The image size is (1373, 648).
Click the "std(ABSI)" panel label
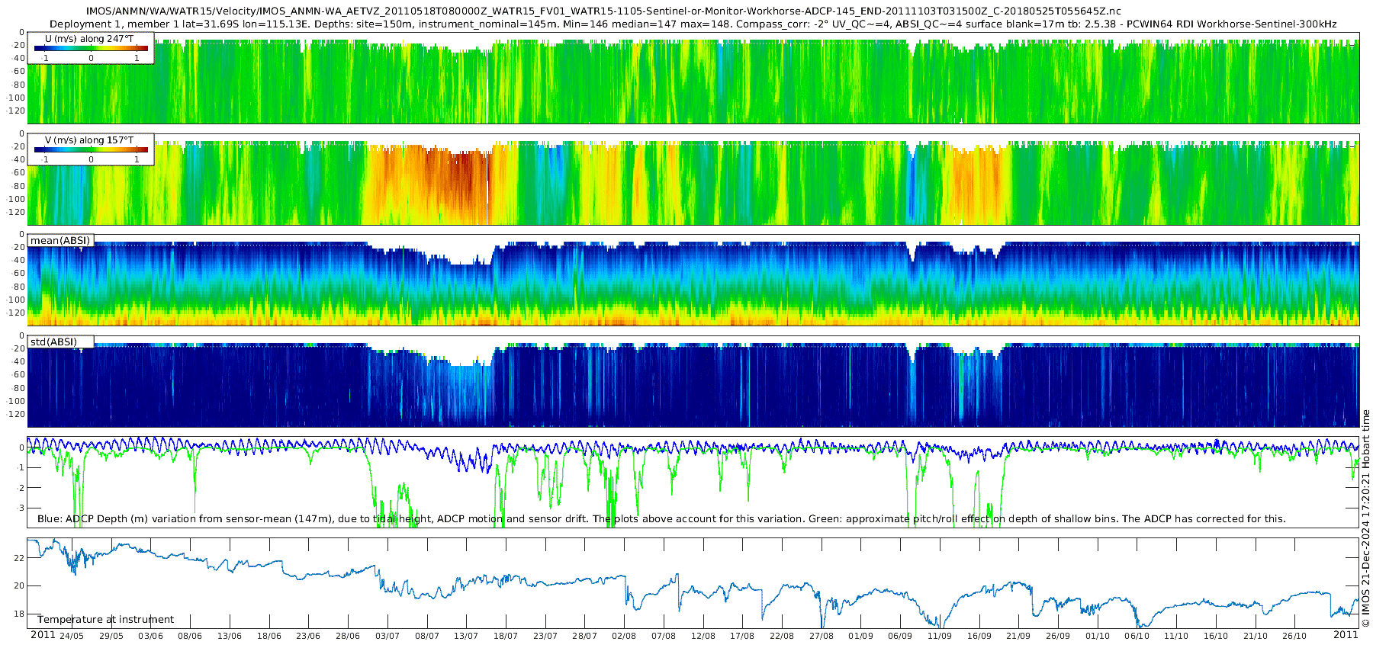click(54, 342)
